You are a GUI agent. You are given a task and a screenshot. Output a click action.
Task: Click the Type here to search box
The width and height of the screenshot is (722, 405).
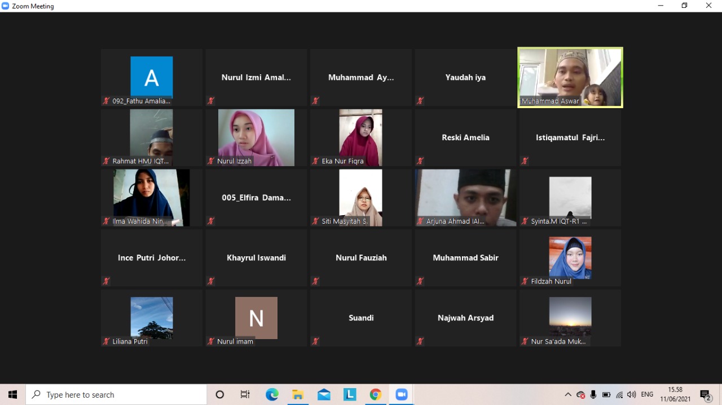(x=116, y=395)
